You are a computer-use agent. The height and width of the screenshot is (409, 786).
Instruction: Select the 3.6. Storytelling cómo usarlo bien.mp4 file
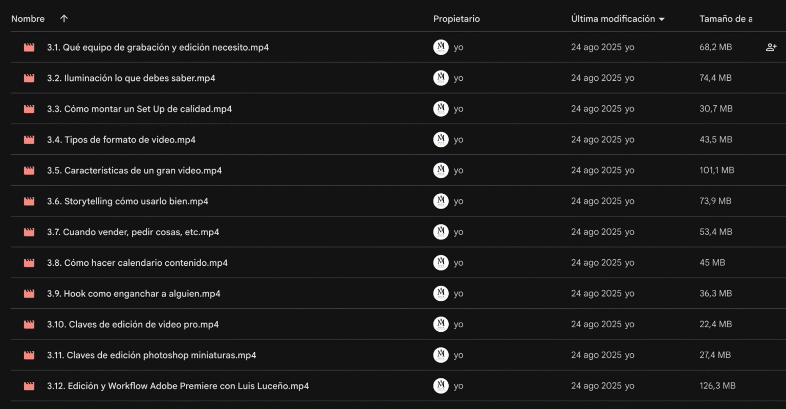click(127, 201)
